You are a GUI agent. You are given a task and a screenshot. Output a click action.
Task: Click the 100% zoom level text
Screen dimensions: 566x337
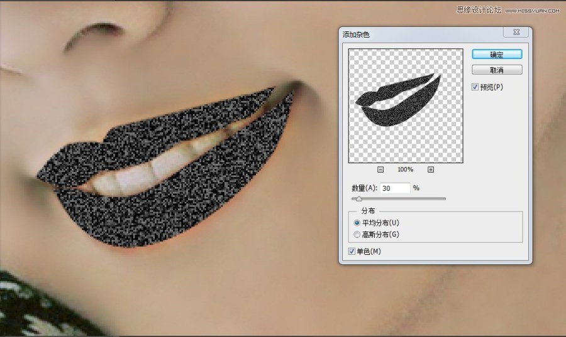click(406, 169)
